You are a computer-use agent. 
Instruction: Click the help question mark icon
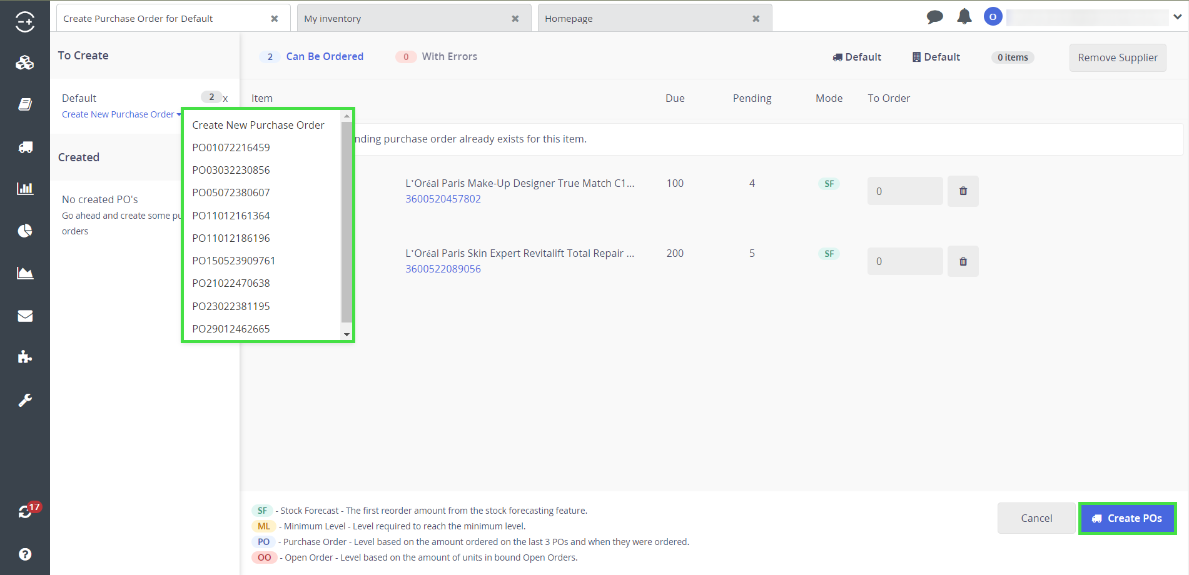tap(25, 554)
